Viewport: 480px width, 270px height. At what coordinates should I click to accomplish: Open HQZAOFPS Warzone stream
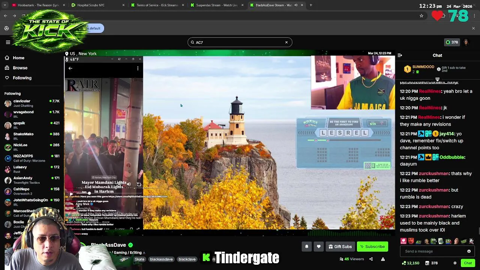click(32, 158)
